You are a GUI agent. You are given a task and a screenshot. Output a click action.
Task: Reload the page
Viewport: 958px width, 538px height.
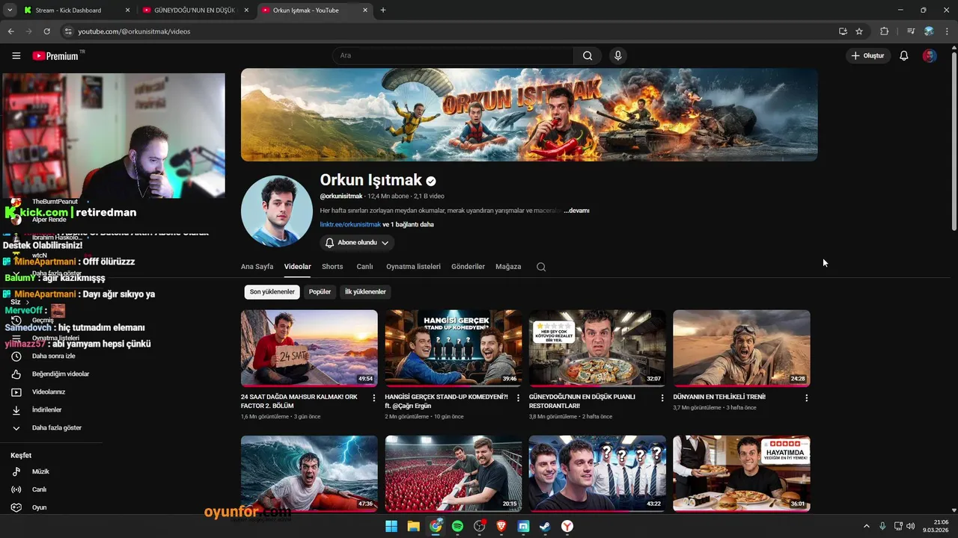pos(46,31)
